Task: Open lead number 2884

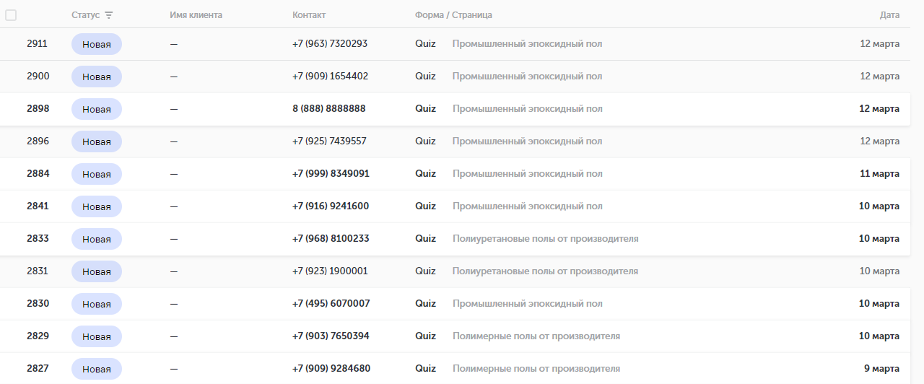Action: coord(38,173)
